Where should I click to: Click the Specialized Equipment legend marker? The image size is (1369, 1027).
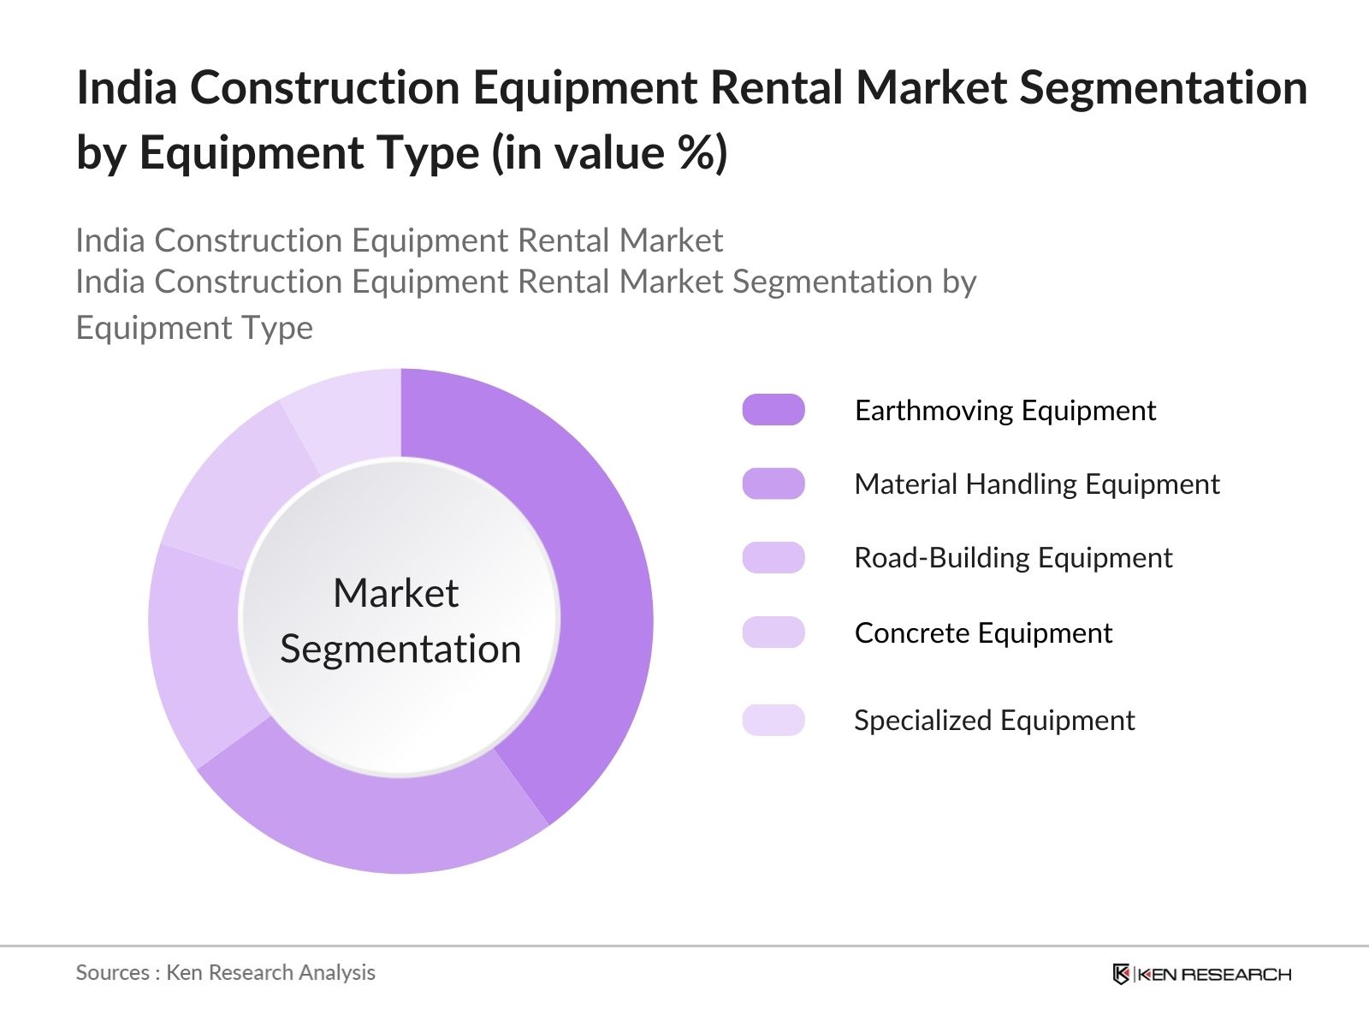tap(773, 721)
